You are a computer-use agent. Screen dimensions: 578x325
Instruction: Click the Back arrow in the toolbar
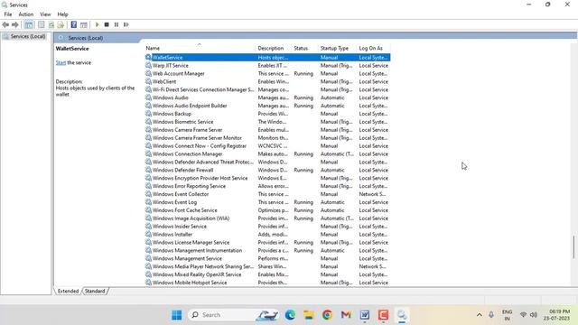coord(5,24)
